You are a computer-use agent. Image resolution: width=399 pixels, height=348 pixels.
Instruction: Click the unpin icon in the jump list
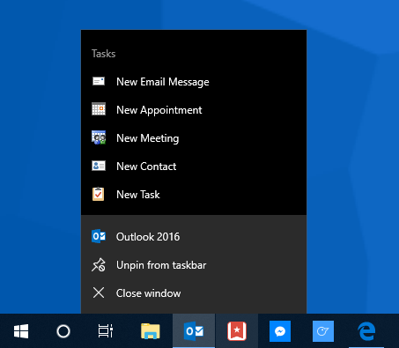coord(99,265)
